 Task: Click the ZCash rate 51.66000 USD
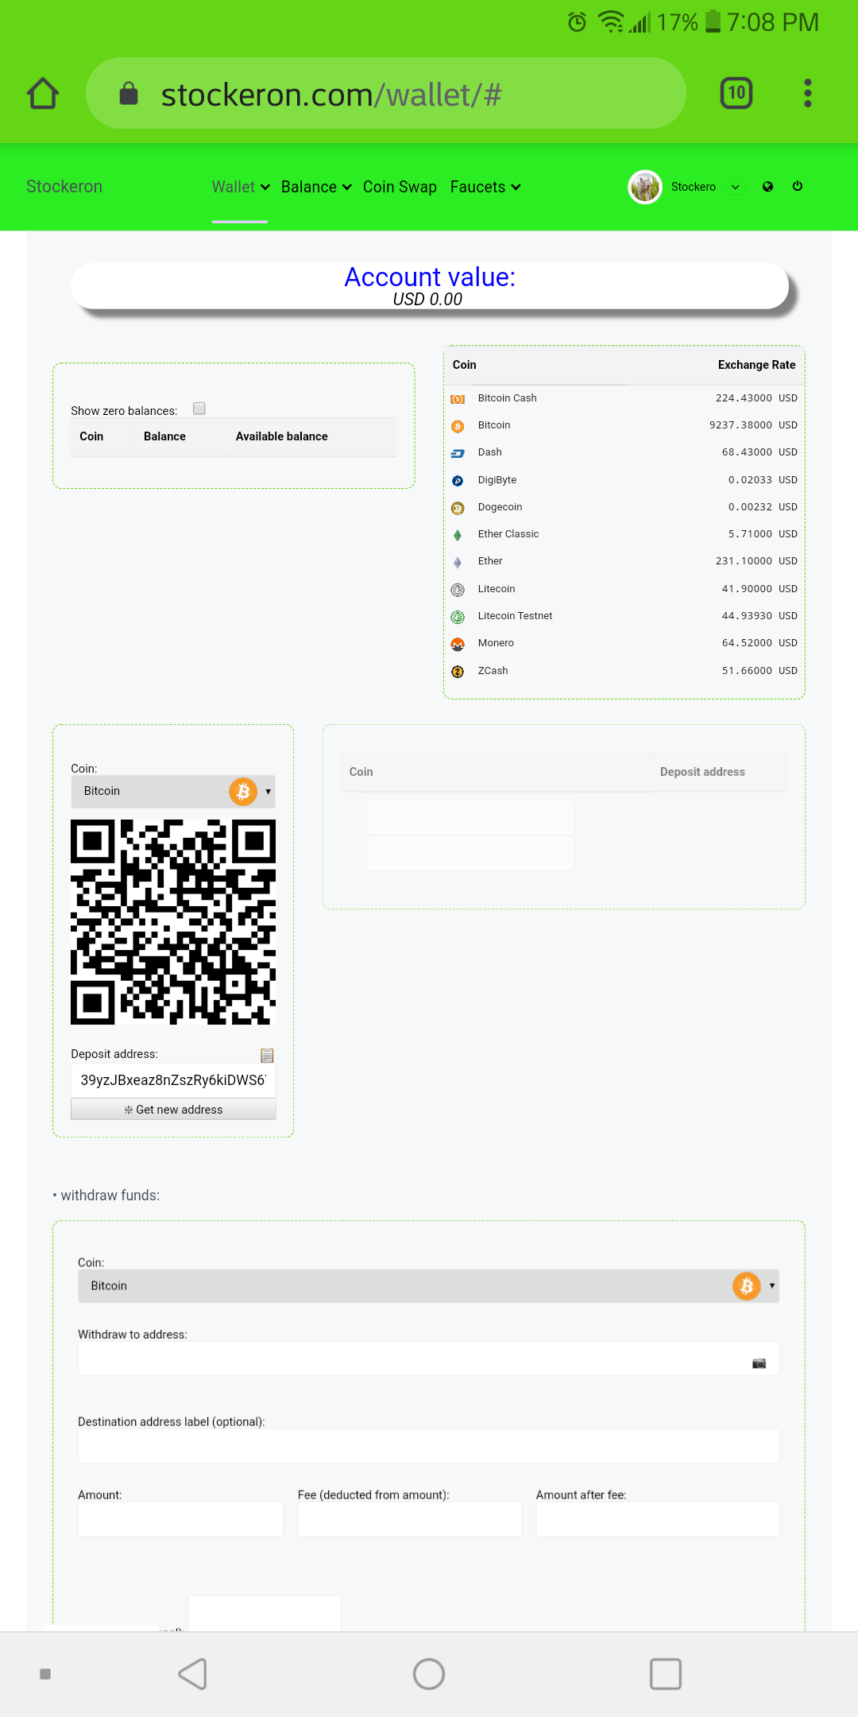(x=759, y=671)
